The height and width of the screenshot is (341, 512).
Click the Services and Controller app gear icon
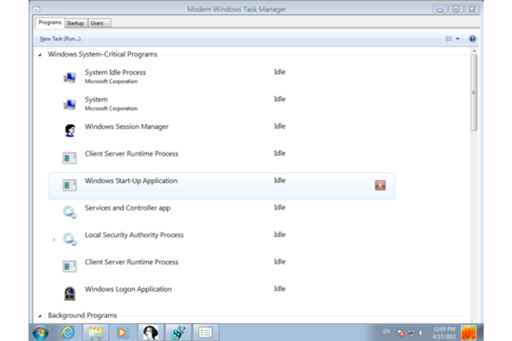[70, 212]
